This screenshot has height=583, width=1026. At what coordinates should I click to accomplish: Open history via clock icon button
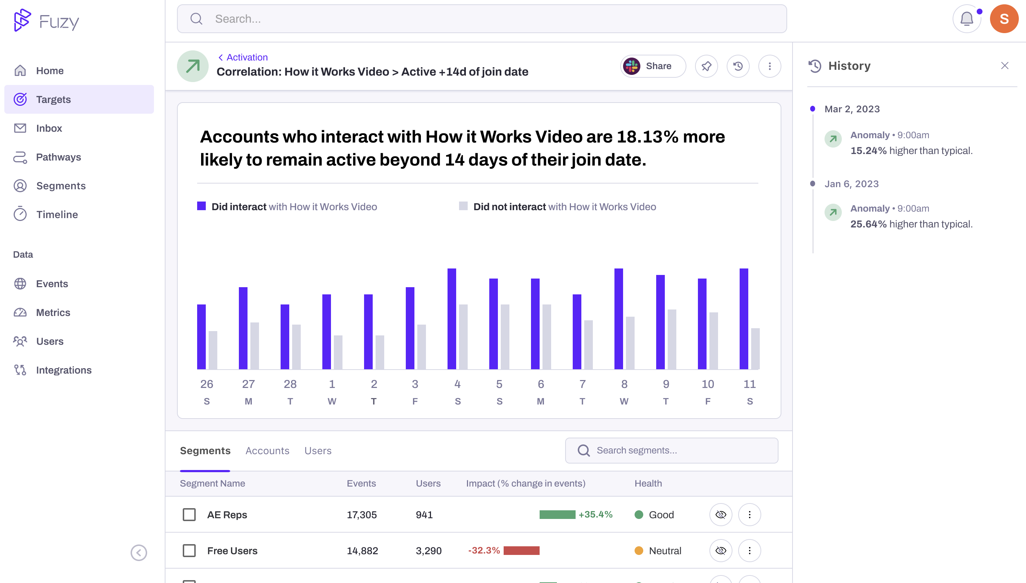tap(738, 66)
